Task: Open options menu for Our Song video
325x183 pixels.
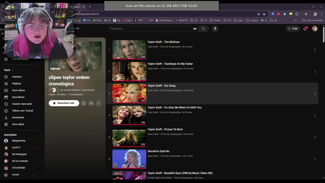Action: (x=315, y=94)
